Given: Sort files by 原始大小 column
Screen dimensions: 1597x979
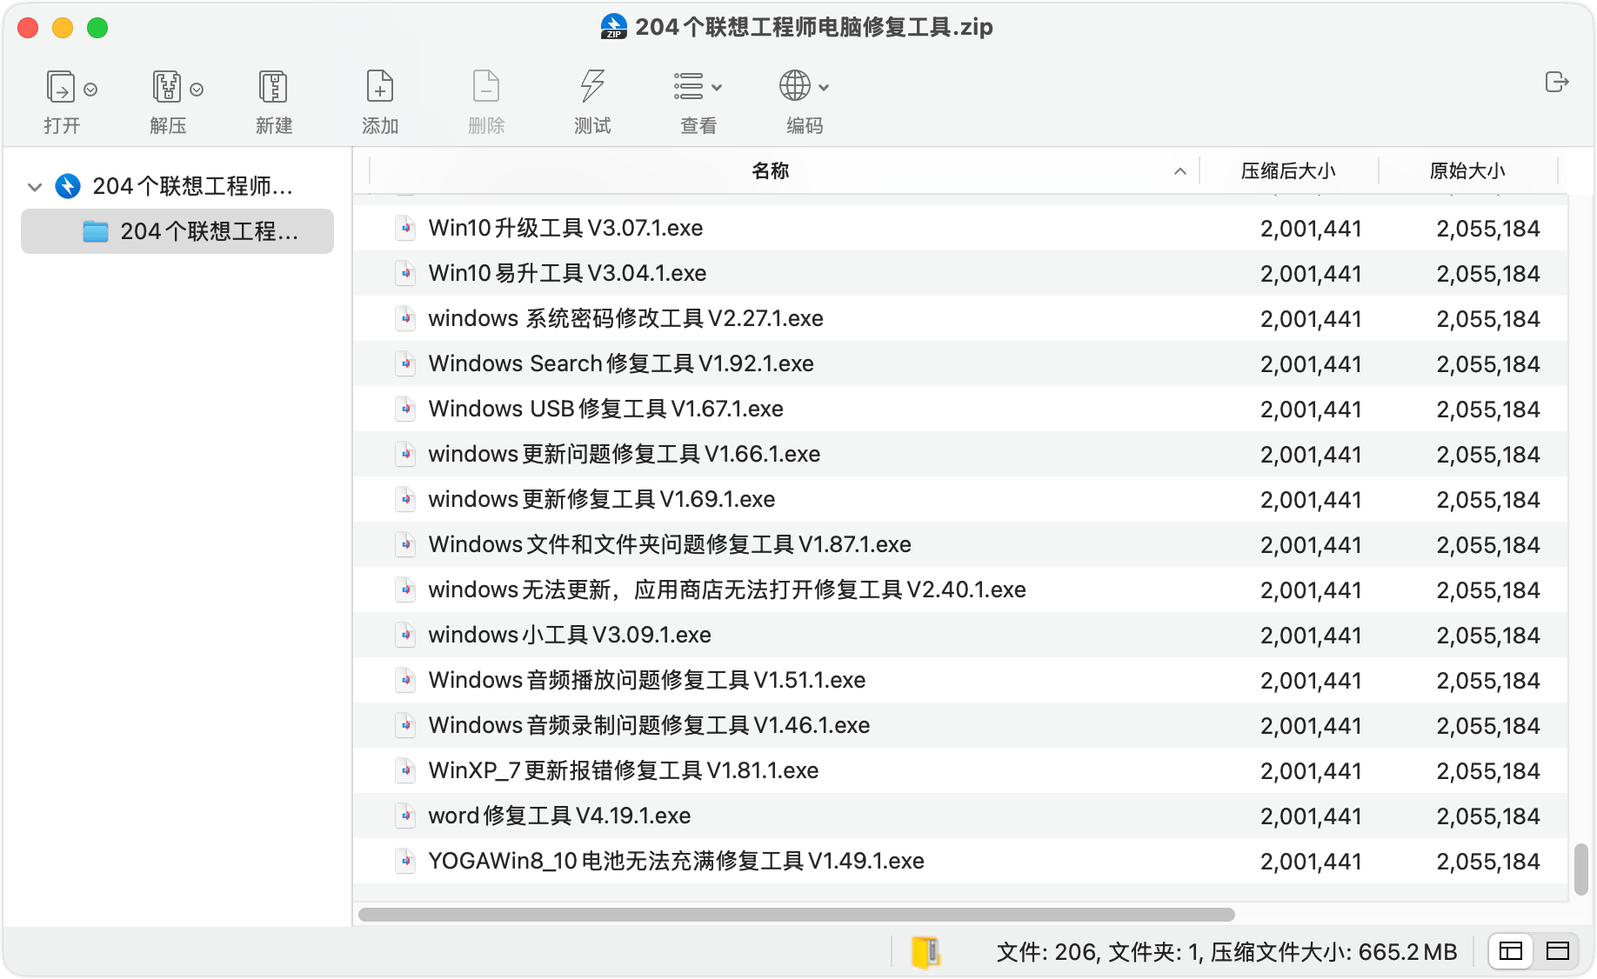Looking at the screenshot, I should tap(1467, 170).
